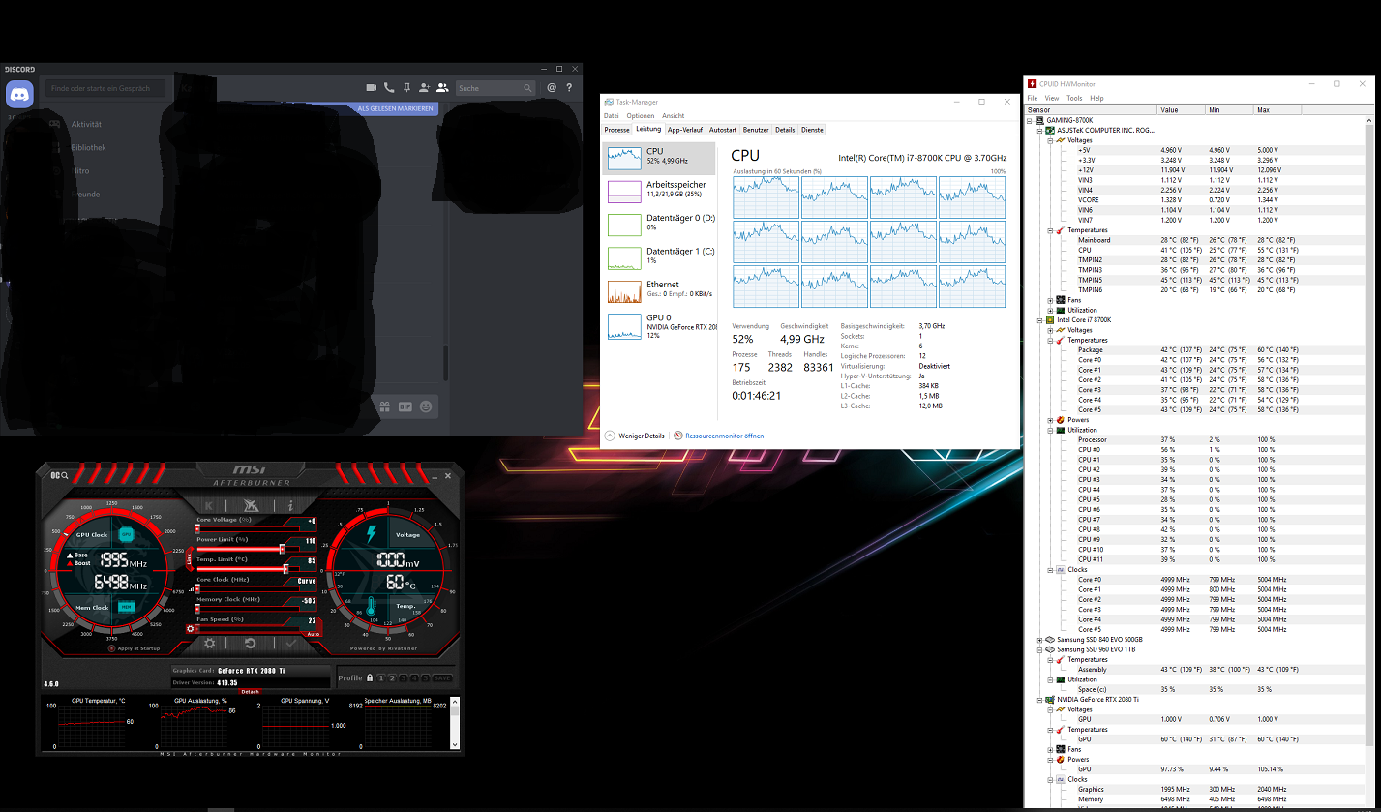Click lightning voltage icon in right gauge

pyautogui.click(x=372, y=534)
